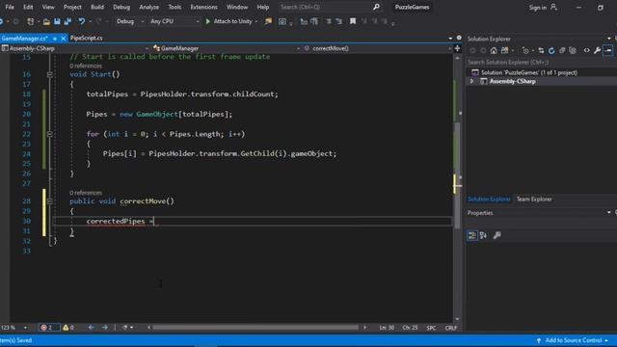The width and height of the screenshot is (617, 347).
Task: Click the Sign in account icon
Action: coord(553,7)
